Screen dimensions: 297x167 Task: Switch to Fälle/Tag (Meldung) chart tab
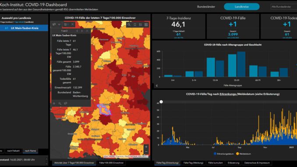click(x=193, y=163)
